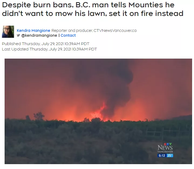Image resolution: width=194 pixels, height=169 pixels.
Task: Click the colored CTV letters in logo
Action: (x=168, y=144)
